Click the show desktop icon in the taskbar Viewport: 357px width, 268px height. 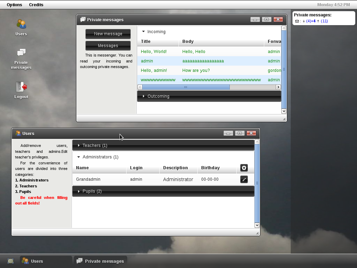point(10,261)
